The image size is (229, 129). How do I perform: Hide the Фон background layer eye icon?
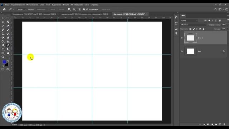coord(182,51)
